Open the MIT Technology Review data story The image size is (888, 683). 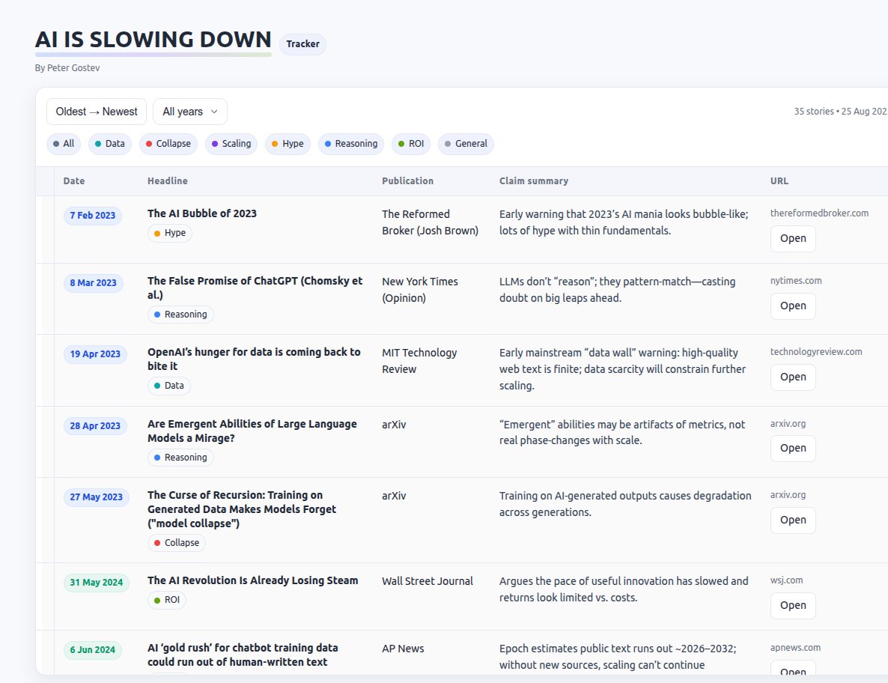point(793,377)
